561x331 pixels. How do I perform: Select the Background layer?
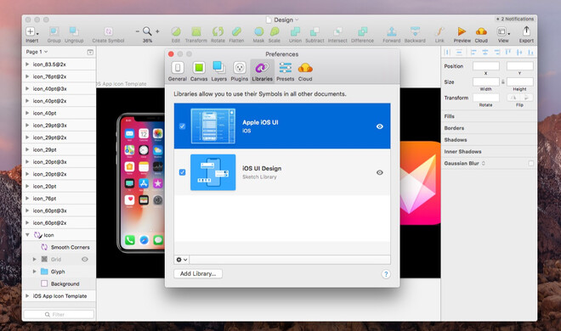[x=59, y=283]
